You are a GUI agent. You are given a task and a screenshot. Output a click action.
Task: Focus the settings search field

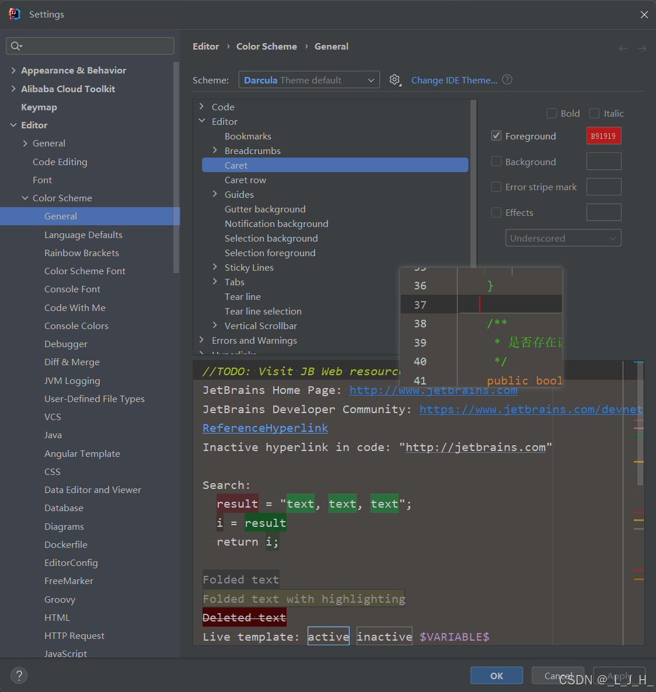click(x=90, y=46)
